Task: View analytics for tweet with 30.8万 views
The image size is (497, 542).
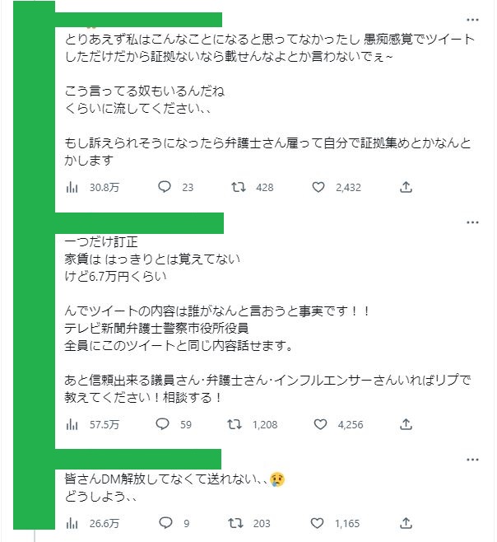Action: (x=72, y=187)
